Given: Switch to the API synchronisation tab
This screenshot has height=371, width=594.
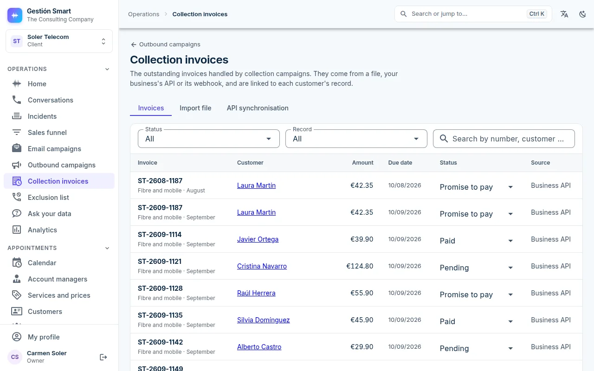Looking at the screenshot, I should (258, 108).
